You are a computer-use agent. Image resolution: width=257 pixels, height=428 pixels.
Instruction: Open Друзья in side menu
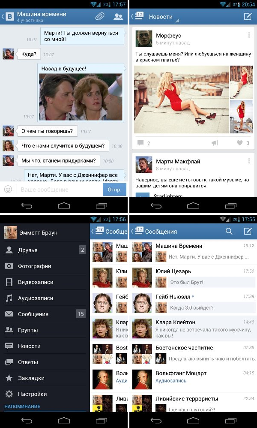(x=45, y=250)
